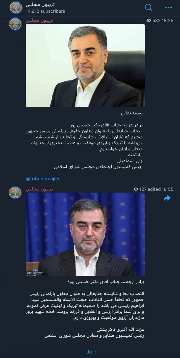This screenshot has height=358, width=180.
Task: Click the 18:25 timestamp of first post
Action: tap(167, 20)
